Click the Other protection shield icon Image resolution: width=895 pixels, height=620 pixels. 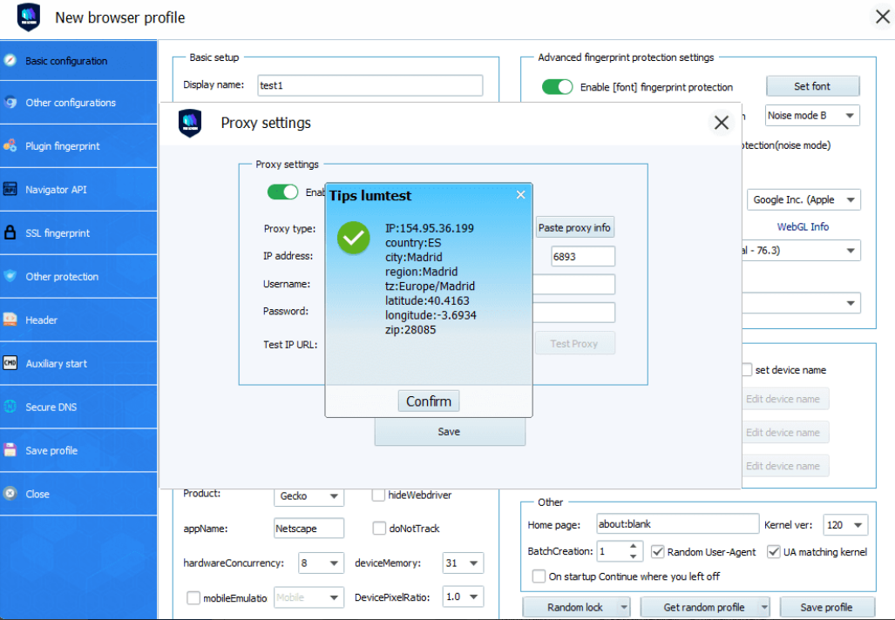[10, 276]
